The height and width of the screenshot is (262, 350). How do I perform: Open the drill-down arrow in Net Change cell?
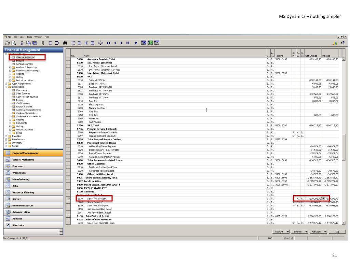coord(323,199)
